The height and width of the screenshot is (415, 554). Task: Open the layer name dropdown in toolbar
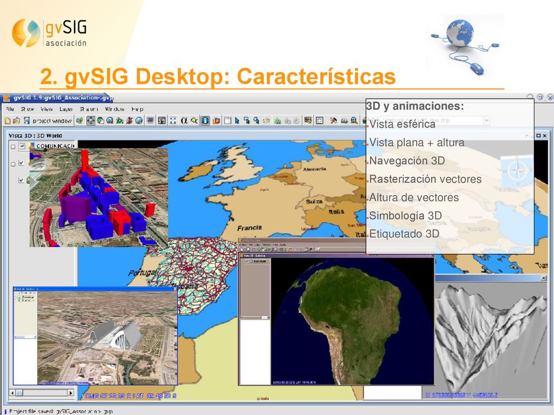click(x=486, y=121)
